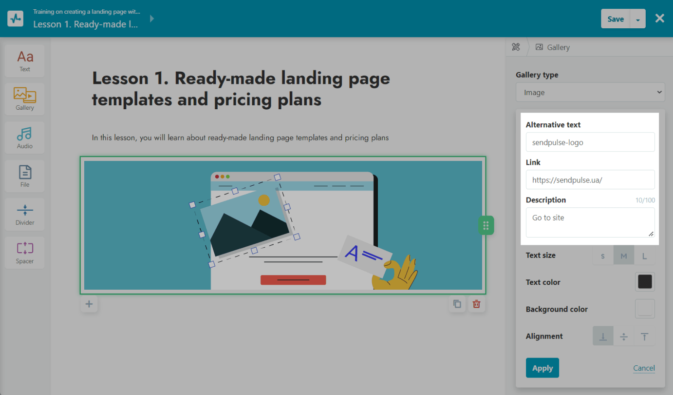
Task: Add a Text block from sidebar
Action: [25, 61]
